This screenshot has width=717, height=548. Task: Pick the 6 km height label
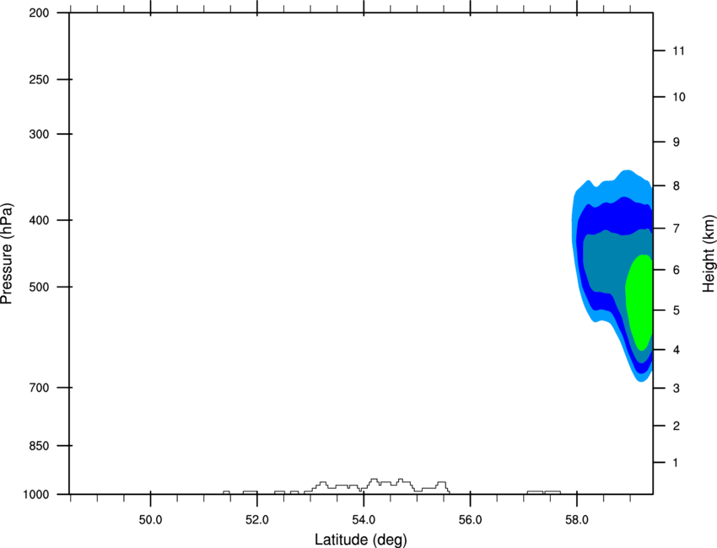[x=677, y=270]
